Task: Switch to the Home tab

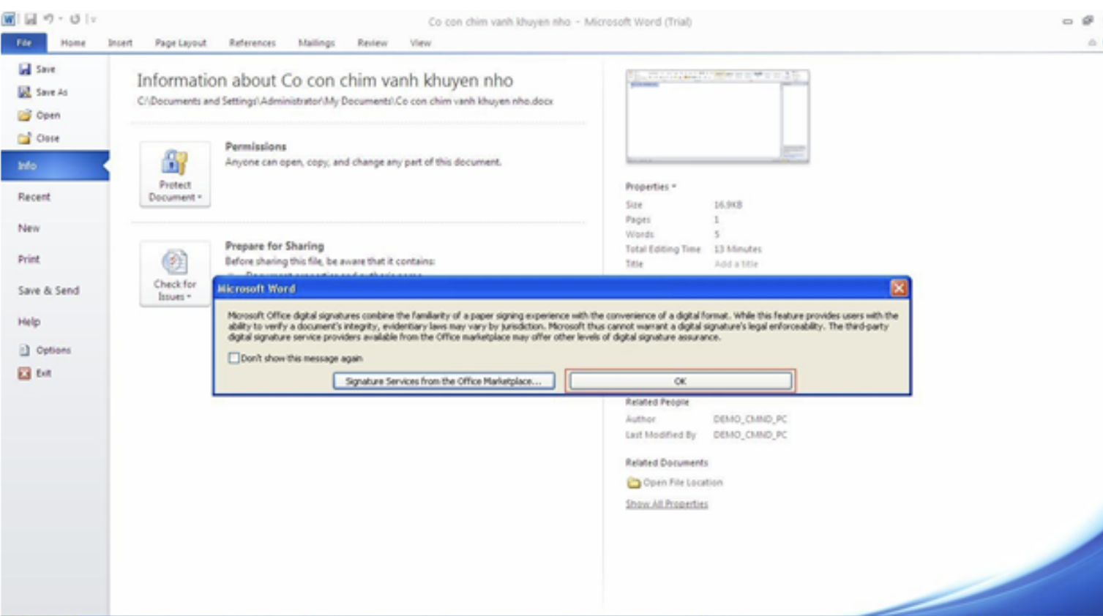Action: pos(73,43)
